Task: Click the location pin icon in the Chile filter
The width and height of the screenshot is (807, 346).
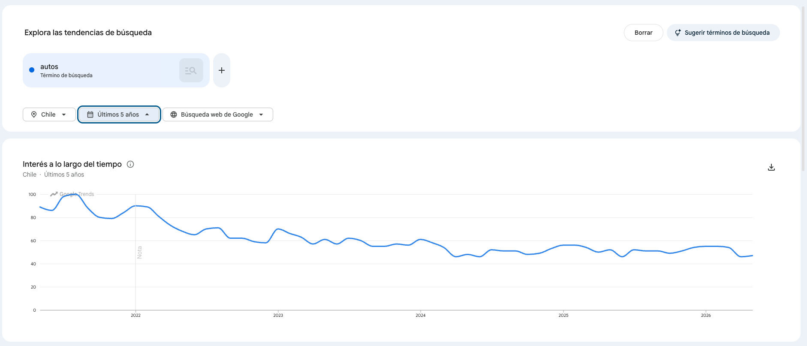Action: click(34, 114)
